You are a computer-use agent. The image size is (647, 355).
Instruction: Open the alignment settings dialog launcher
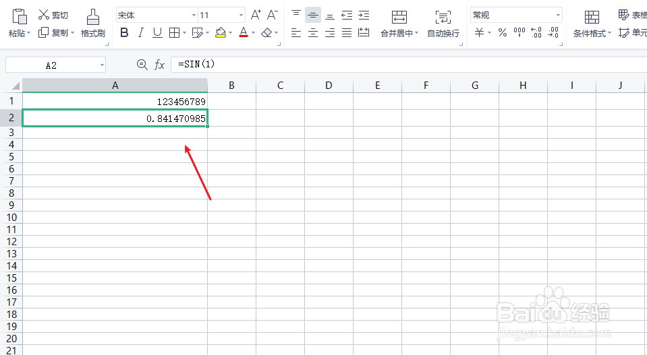click(x=461, y=44)
